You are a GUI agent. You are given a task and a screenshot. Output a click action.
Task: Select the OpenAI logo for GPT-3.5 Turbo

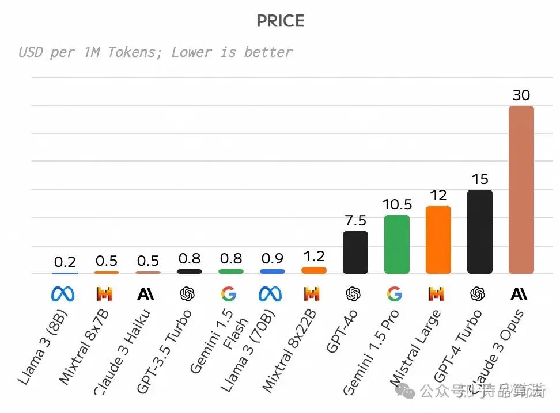tap(187, 295)
